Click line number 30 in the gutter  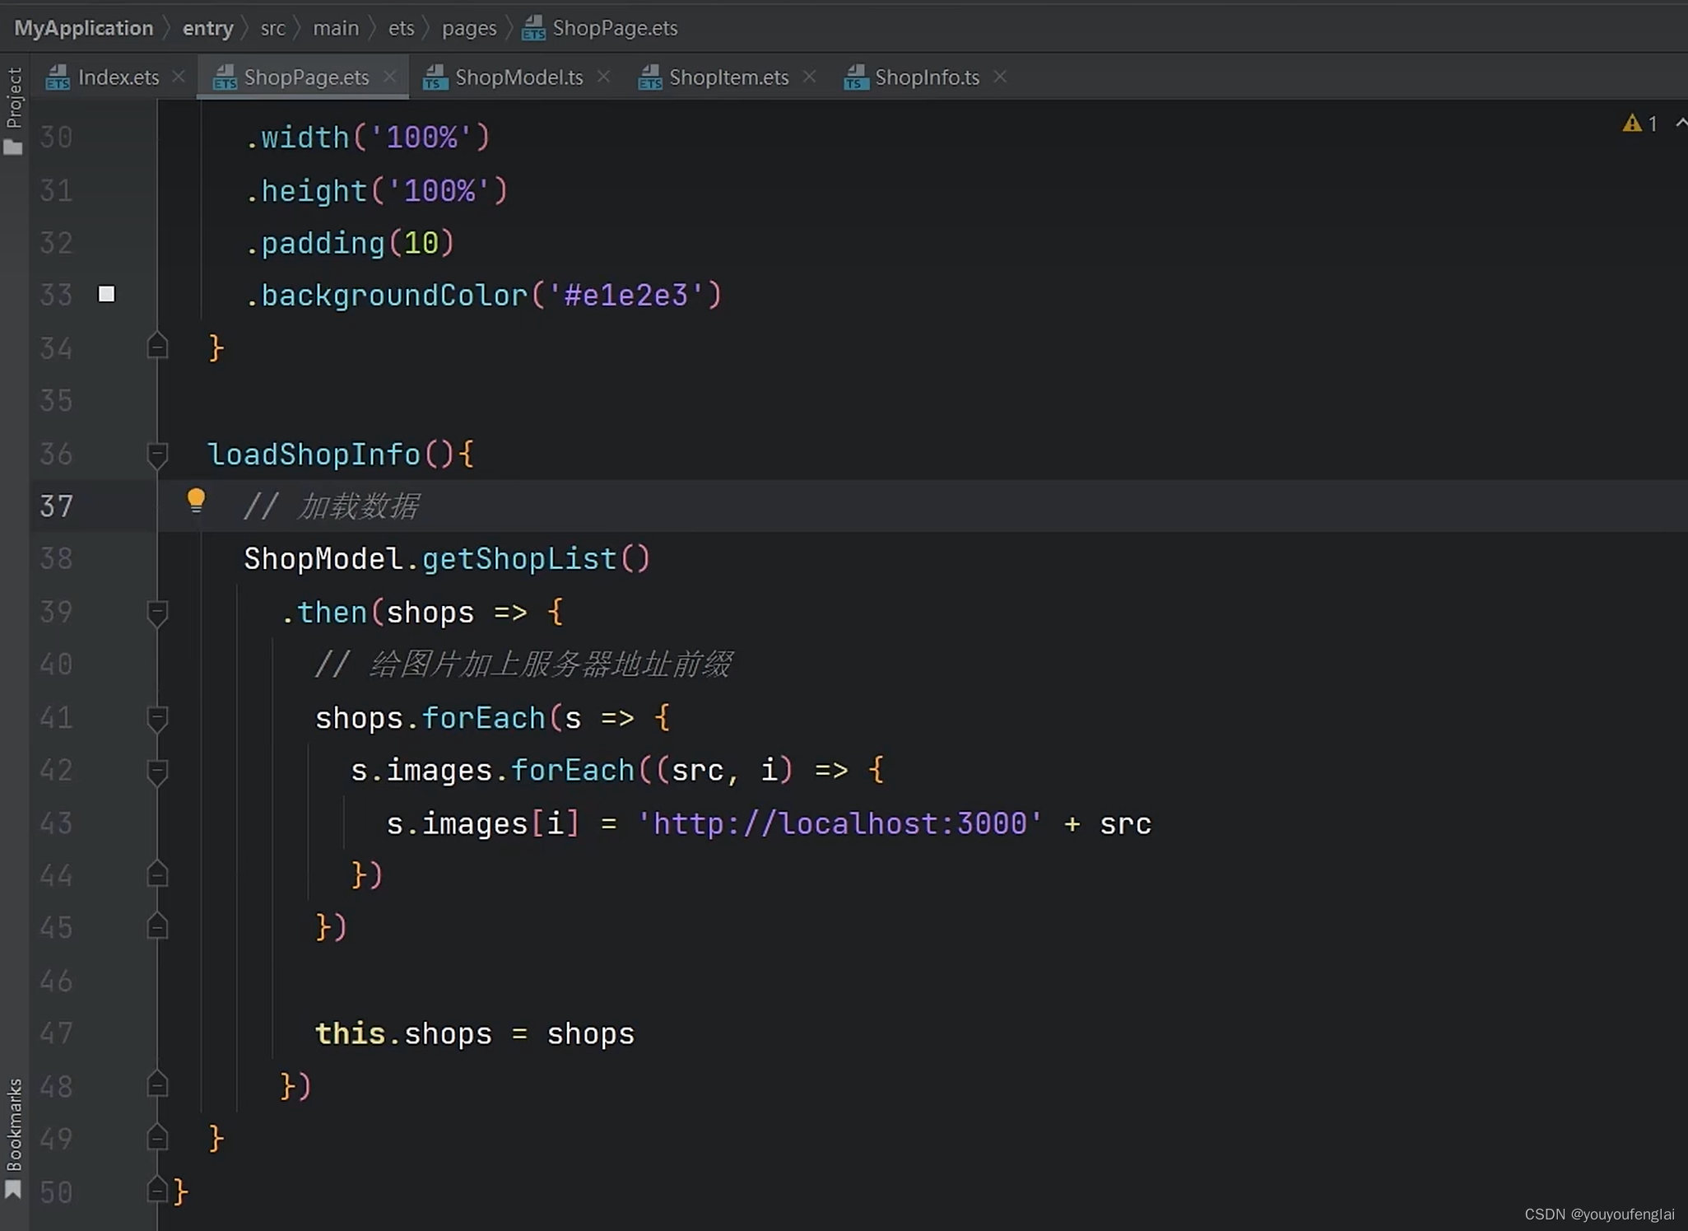point(56,138)
